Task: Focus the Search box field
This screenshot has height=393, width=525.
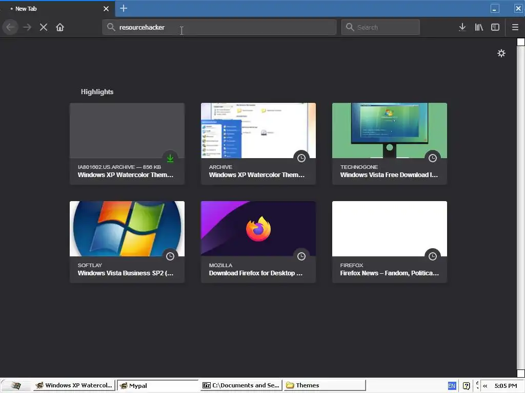Action: point(381,27)
